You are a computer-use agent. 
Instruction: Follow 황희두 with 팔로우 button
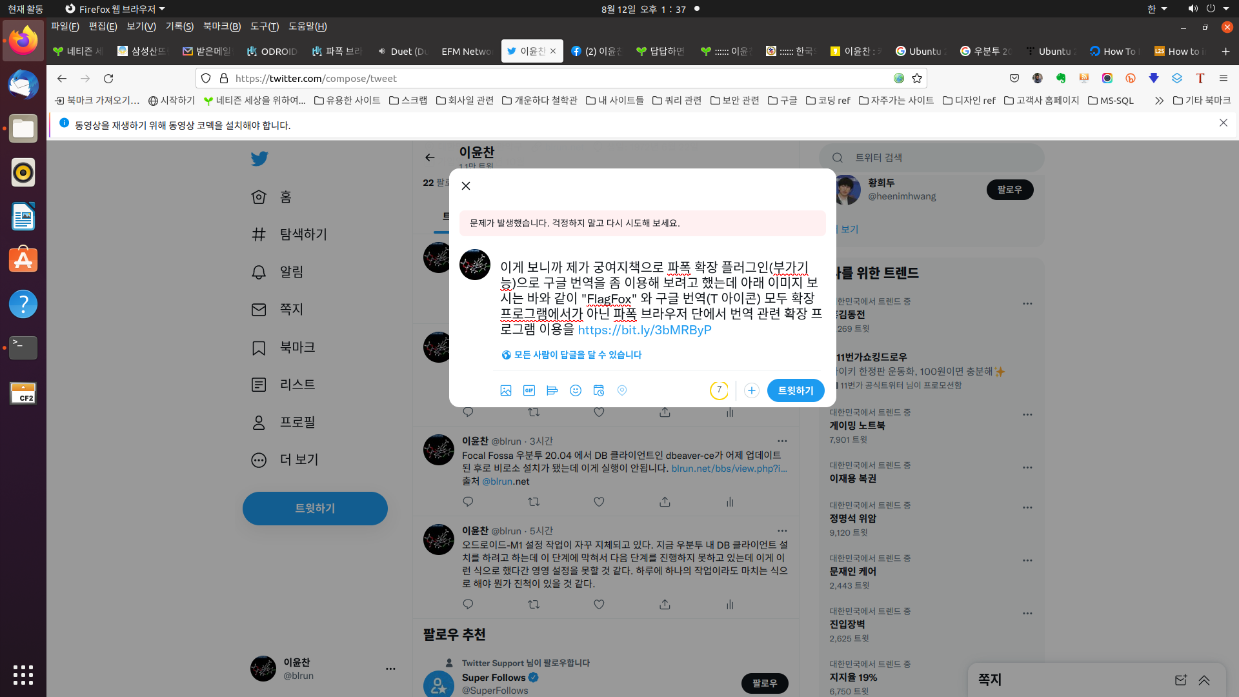1009,190
